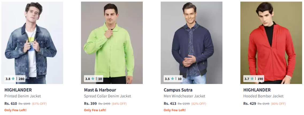Open the green collar jacket product image
The height and width of the screenshot is (115, 304).
click(112, 43)
